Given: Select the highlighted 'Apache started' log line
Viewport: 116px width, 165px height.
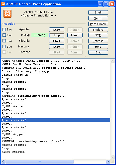Looking at the screenshot, I should pos(56,120).
